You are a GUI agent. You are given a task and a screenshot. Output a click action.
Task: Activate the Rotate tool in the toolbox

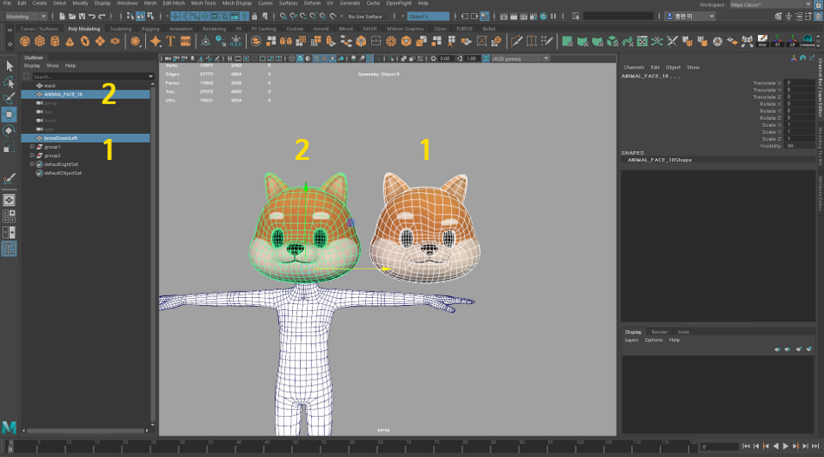[x=9, y=131]
